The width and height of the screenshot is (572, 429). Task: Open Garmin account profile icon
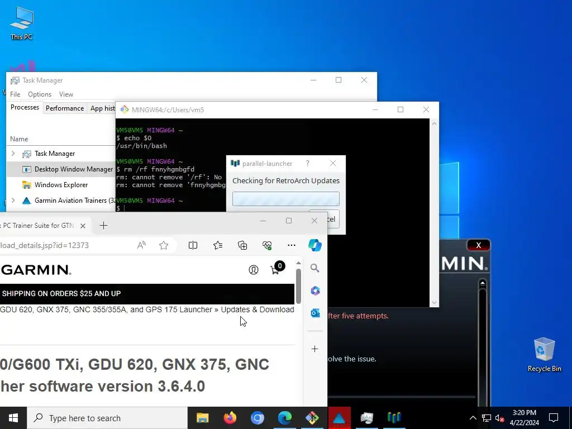254,270
